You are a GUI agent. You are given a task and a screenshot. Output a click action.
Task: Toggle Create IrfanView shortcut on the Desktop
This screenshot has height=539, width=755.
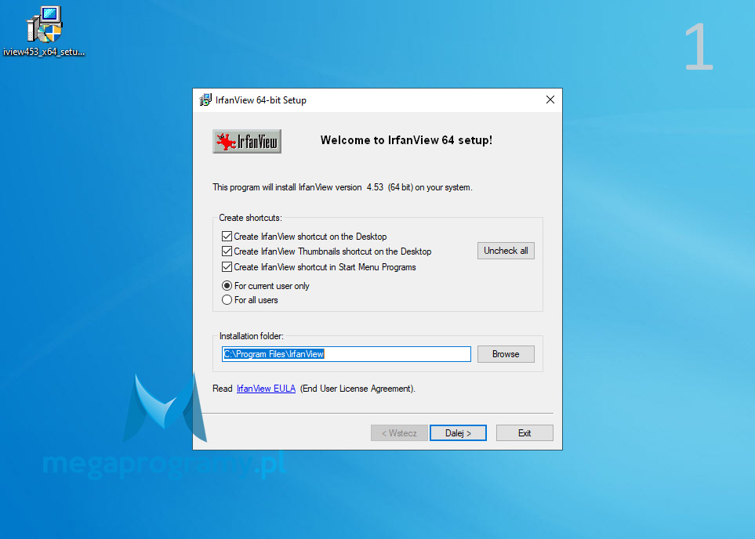[x=304, y=237]
